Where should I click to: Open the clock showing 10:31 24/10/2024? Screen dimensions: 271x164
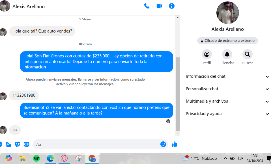[x=255, y=158]
